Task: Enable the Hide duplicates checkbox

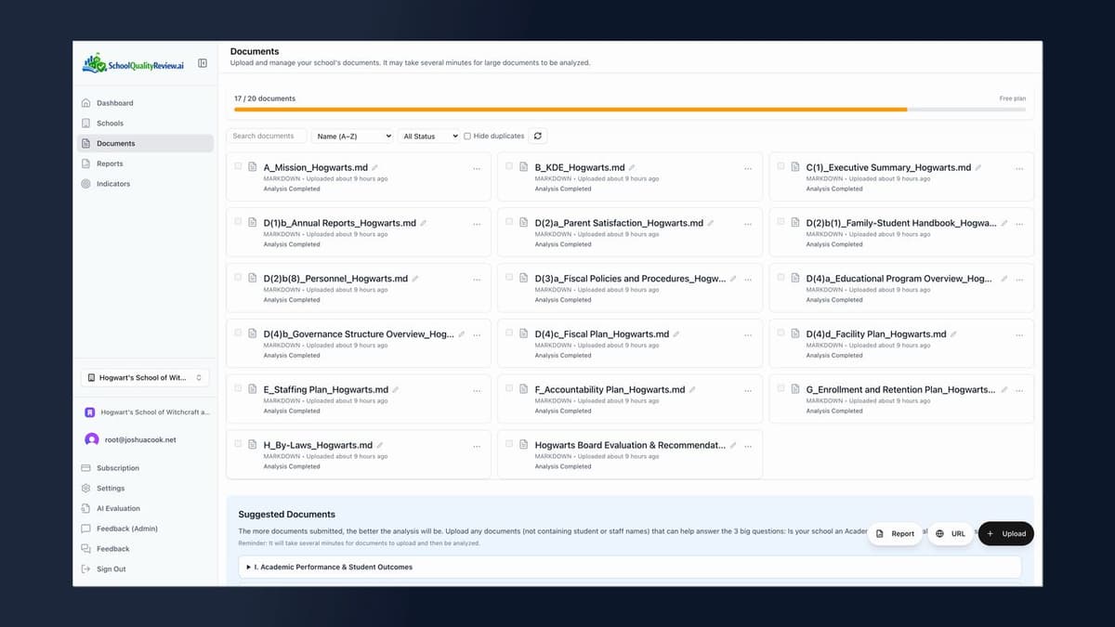Action: click(466, 136)
